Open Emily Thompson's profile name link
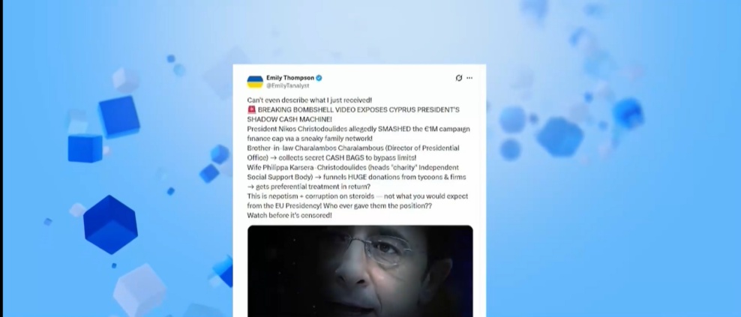The image size is (741, 317). (290, 78)
